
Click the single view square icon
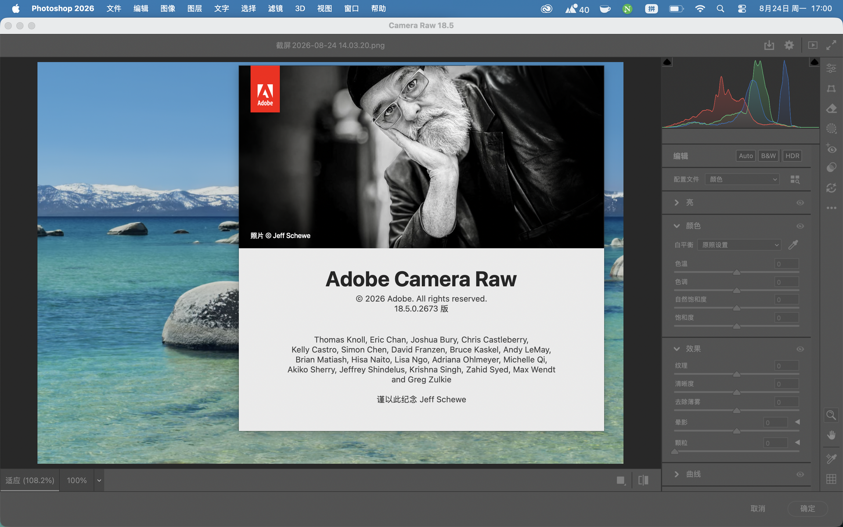620,480
